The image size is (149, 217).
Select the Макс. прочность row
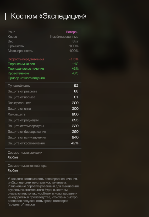[x=43, y=51]
